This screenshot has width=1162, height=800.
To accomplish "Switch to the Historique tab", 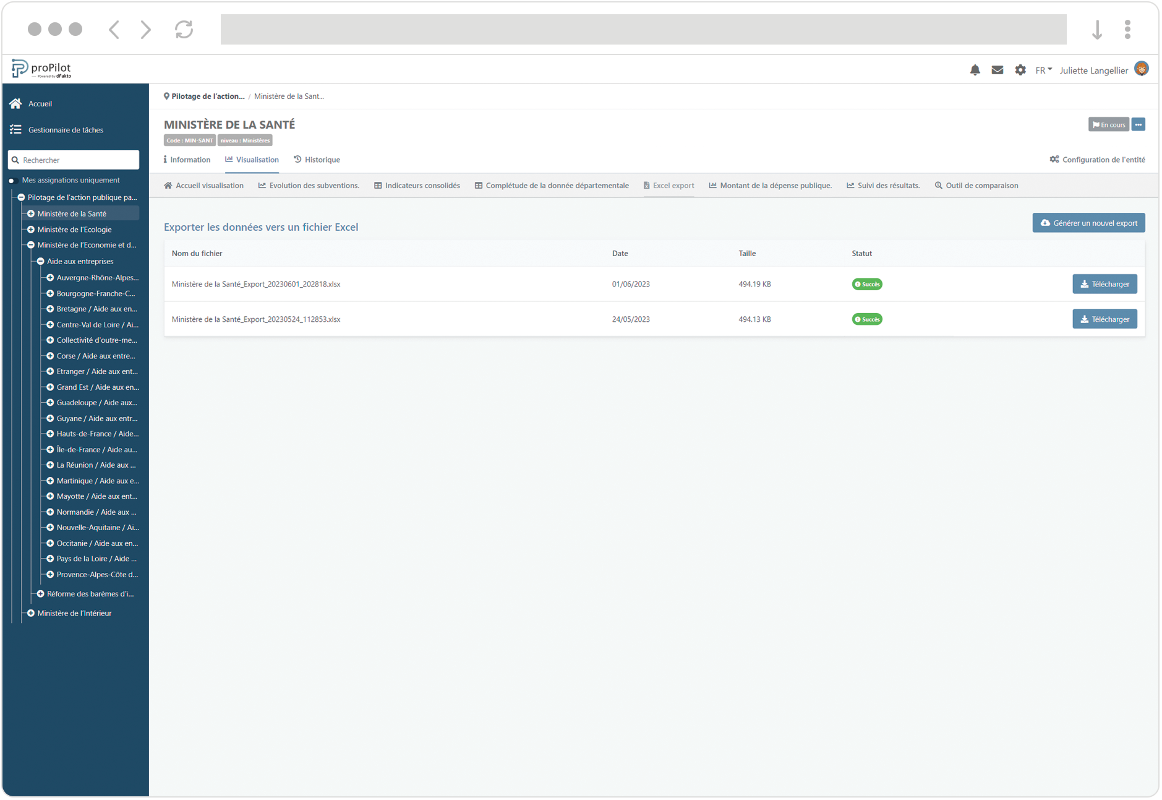I will 317,160.
